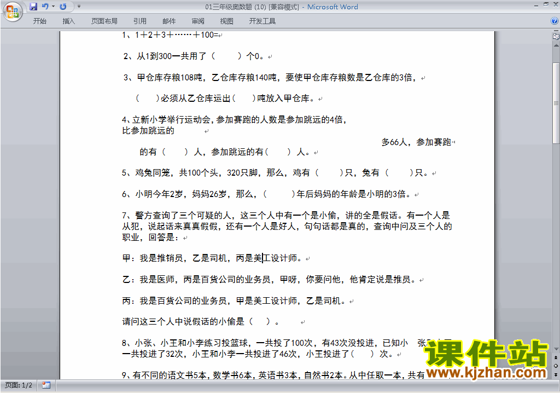The width and height of the screenshot is (560, 393).
Task: Open the Undo history dropdown arrow
Action: [54, 7]
